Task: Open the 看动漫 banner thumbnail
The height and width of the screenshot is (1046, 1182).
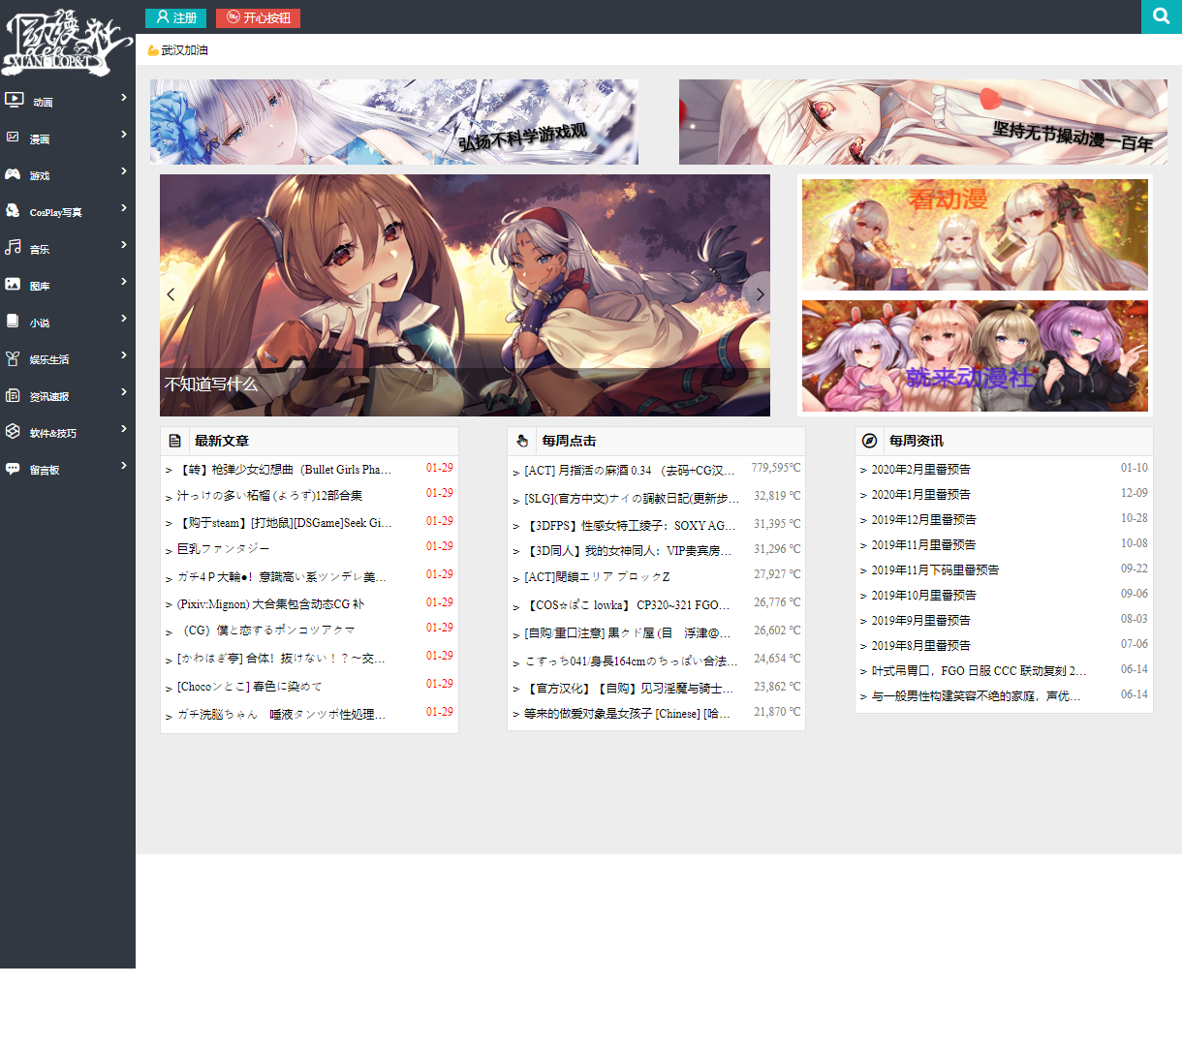Action: (975, 234)
